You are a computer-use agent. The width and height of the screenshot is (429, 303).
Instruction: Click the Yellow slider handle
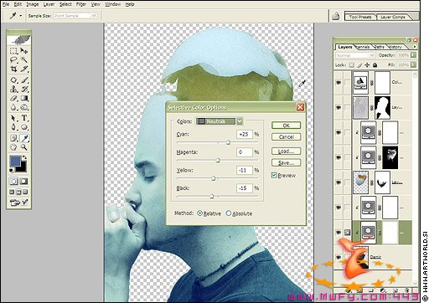coord(214,178)
